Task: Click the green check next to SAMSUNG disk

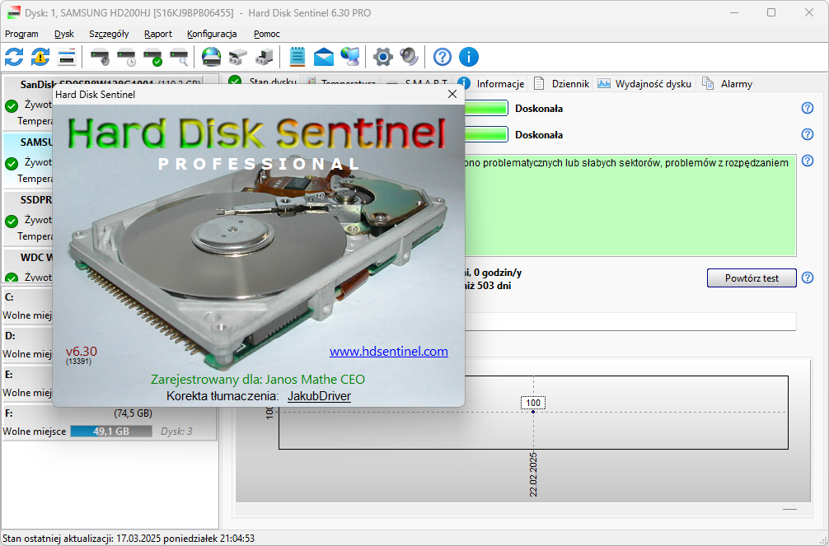Action: coord(11,164)
